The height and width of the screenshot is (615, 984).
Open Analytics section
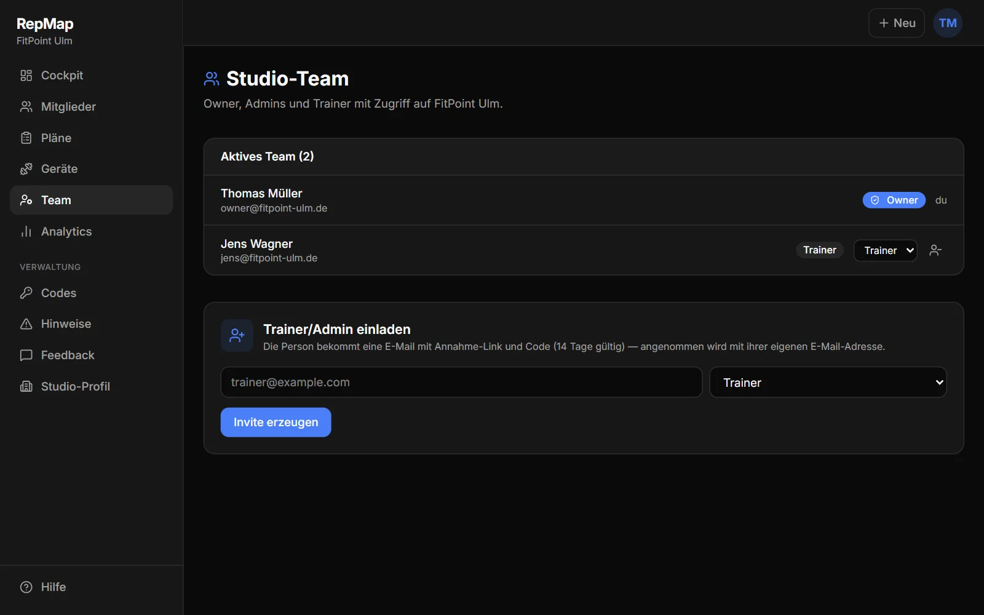coord(91,232)
